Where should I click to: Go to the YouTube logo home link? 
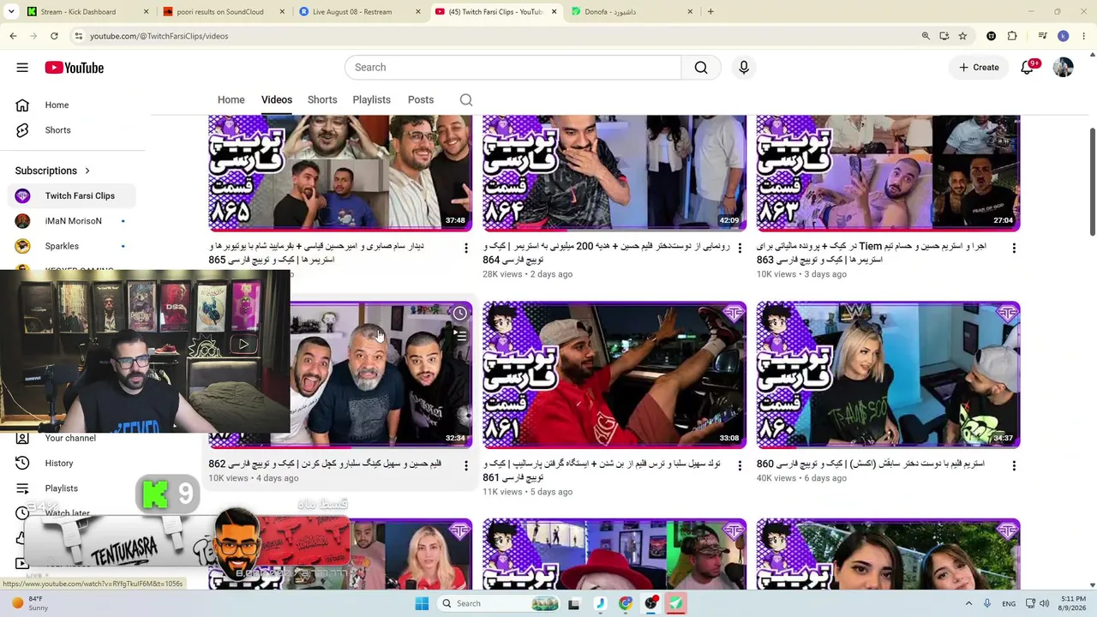(x=75, y=68)
